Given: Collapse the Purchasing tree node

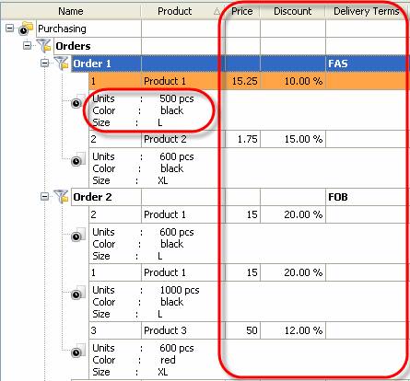Looking at the screenshot, I should coord(10,29).
